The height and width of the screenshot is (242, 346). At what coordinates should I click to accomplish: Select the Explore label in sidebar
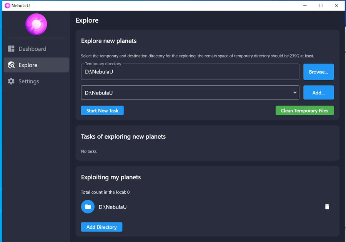coord(28,65)
